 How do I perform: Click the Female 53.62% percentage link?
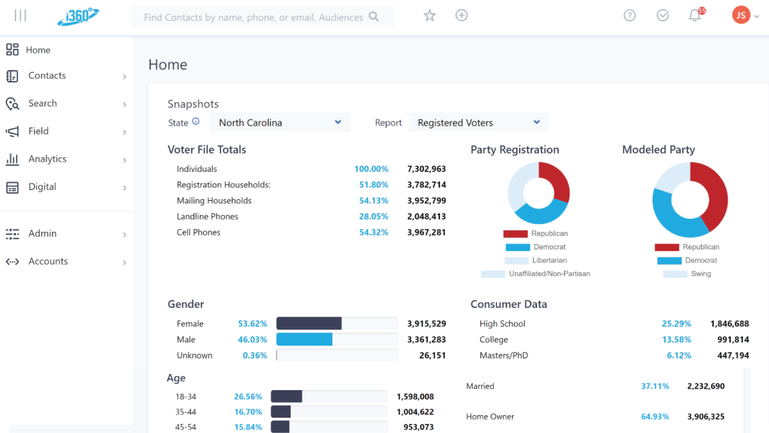pos(252,324)
